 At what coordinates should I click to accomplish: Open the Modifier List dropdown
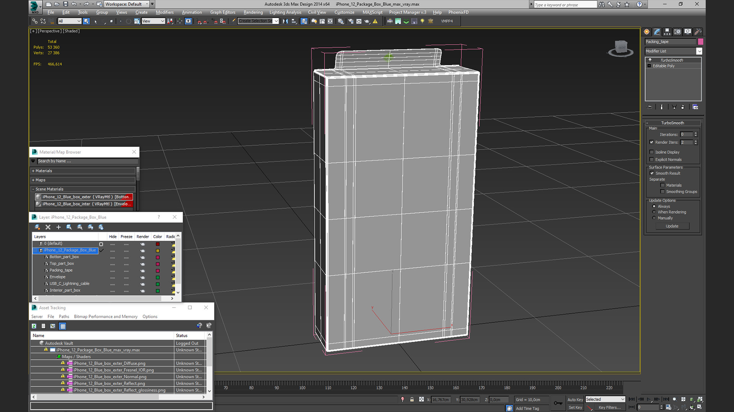tap(674, 51)
